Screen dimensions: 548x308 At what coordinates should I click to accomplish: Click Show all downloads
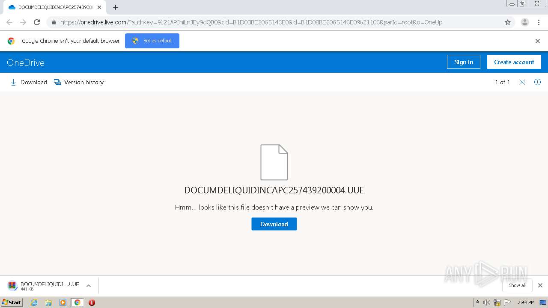[517, 285]
